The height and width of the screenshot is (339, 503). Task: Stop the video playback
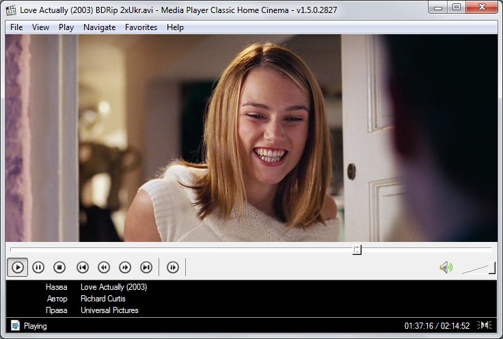[x=59, y=267]
